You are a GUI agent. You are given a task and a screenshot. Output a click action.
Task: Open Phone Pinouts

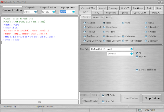click(90, 101)
